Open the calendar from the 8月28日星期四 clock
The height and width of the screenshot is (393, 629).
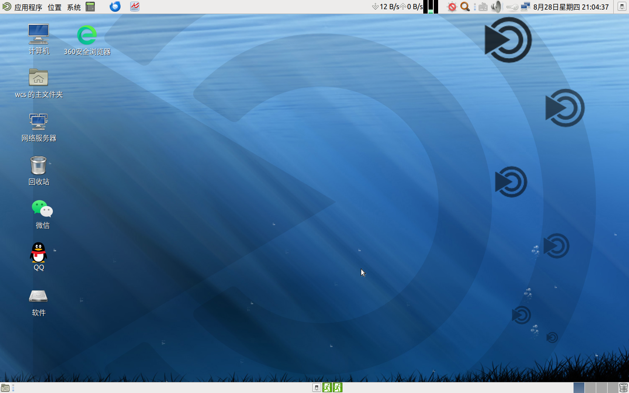pos(571,7)
